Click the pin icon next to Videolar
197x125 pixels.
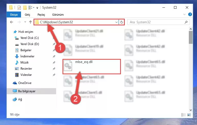pos(54,75)
